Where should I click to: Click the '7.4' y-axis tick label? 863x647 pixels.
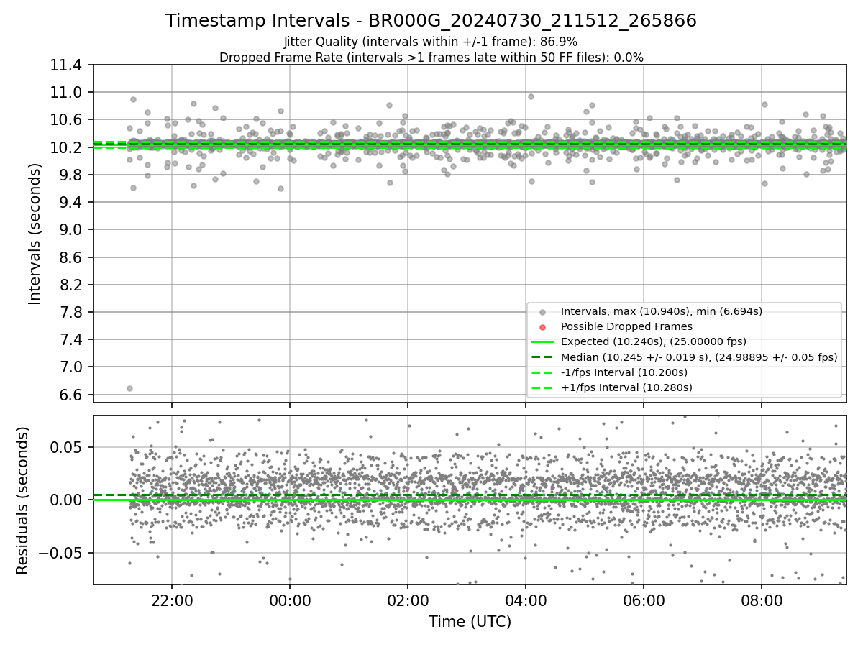pos(70,340)
